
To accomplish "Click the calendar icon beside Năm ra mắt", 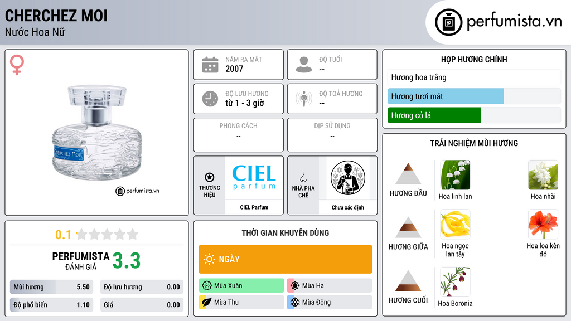I will (210, 65).
